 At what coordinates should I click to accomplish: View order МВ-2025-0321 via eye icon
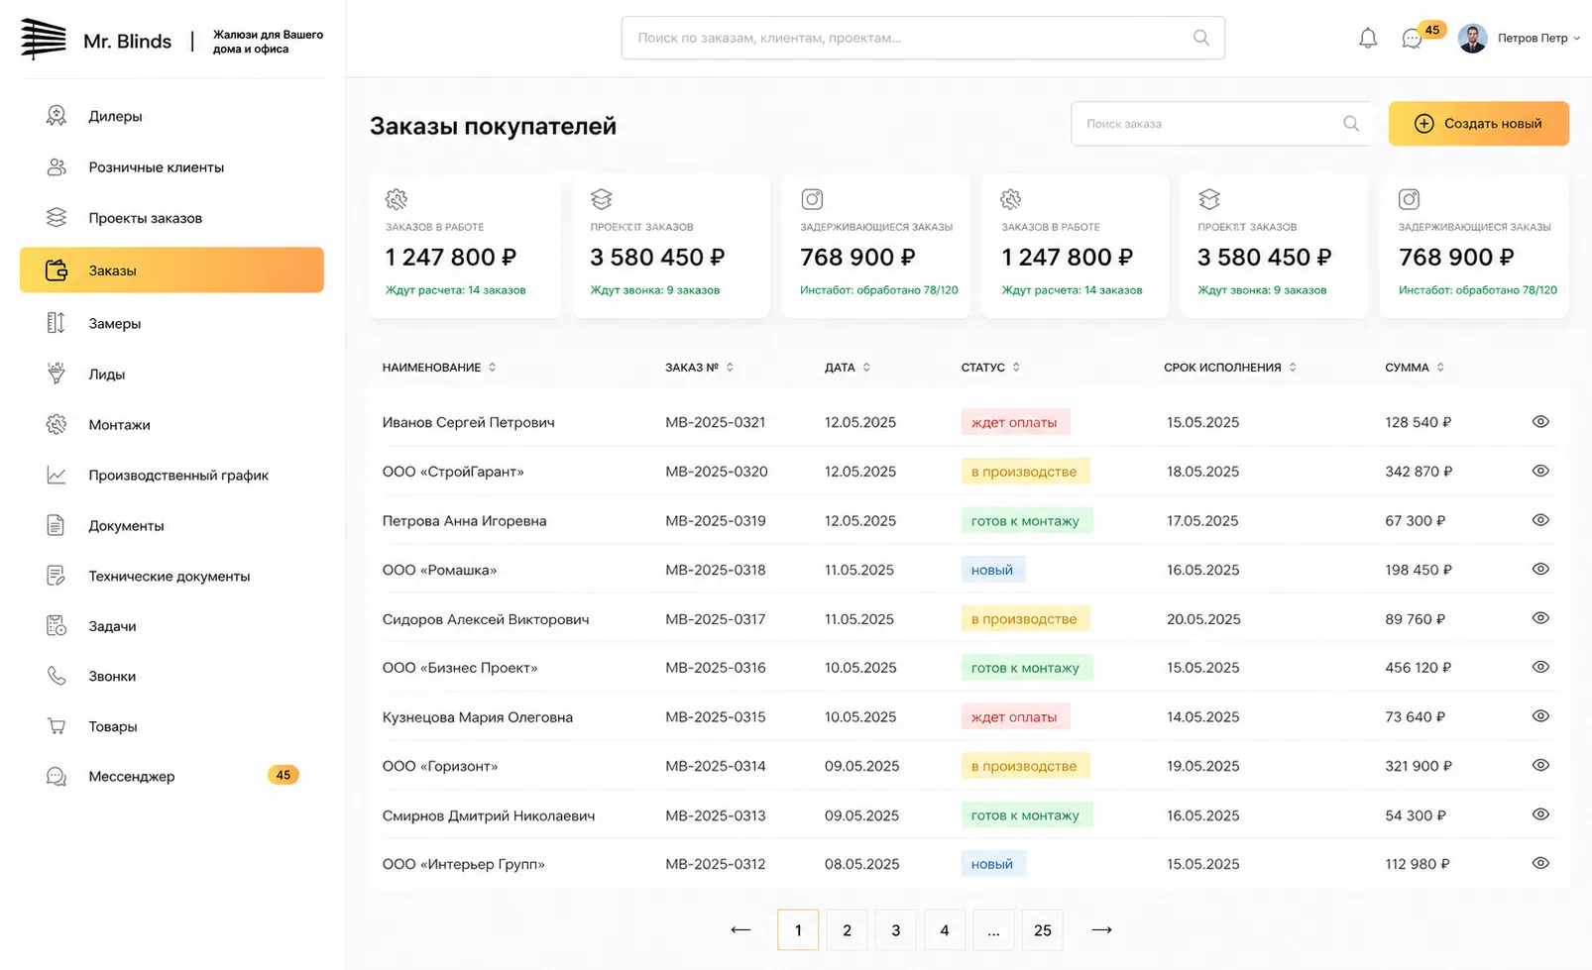point(1540,422)
